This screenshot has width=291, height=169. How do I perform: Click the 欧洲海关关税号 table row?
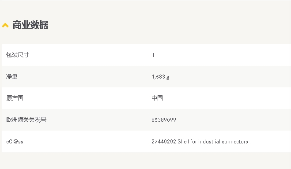coord(146,120)
